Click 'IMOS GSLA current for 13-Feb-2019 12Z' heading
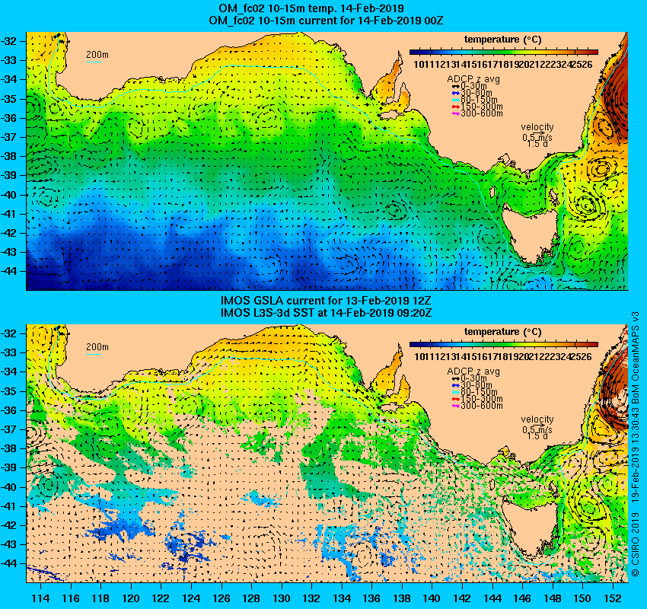The width and height of the screenshot is (647, 609). point(326,300)
